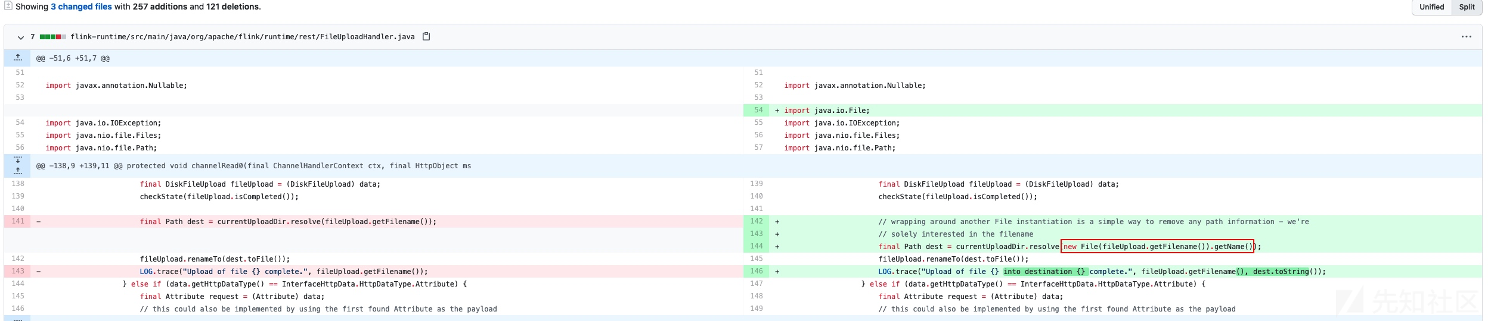Select right line number 144

coord(757,246)
